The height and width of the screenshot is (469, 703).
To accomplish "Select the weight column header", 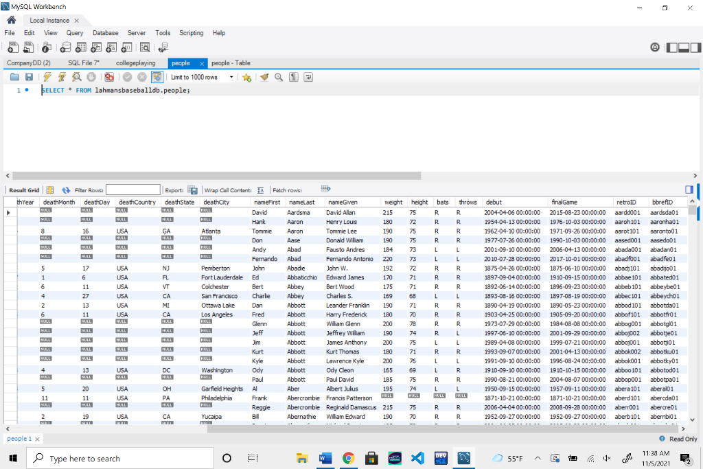I will tap(393, 202).
